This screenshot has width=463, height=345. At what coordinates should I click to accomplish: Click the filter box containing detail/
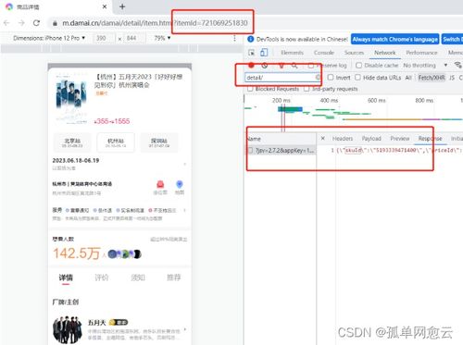[283, 78]
